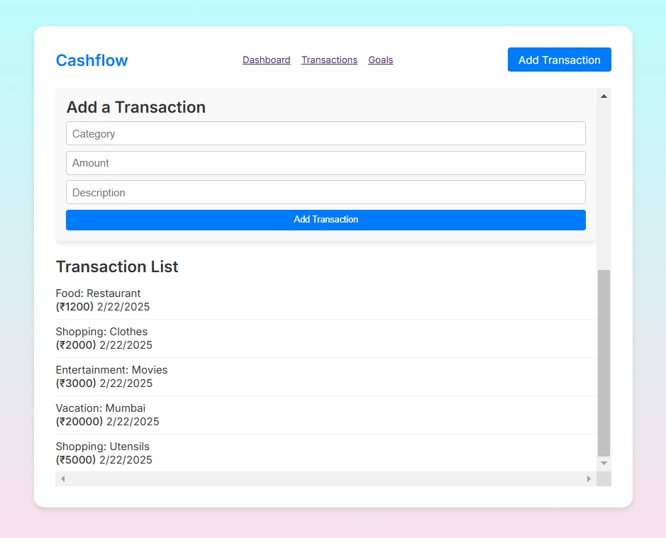Focus the Category input field
Screen dimensions: 666x538
[x=326, y=133]
